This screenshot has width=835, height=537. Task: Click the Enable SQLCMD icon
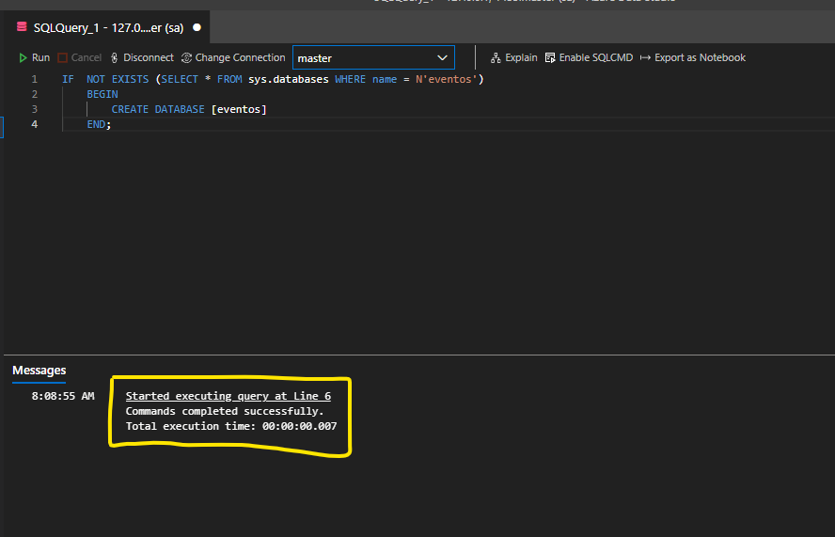(x=550, y=57)
